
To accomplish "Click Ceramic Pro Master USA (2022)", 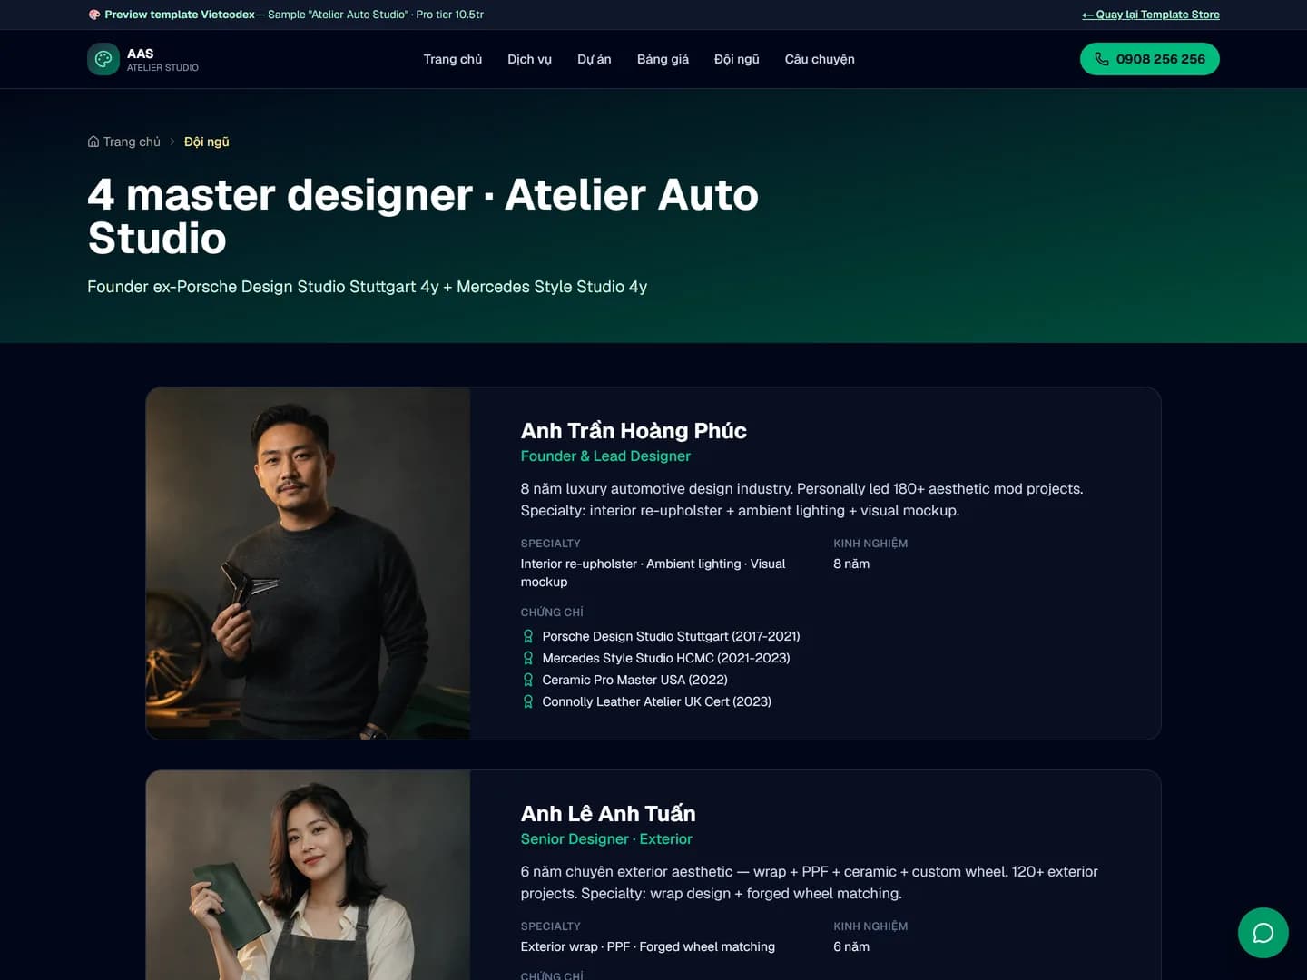I will (635, 680).
